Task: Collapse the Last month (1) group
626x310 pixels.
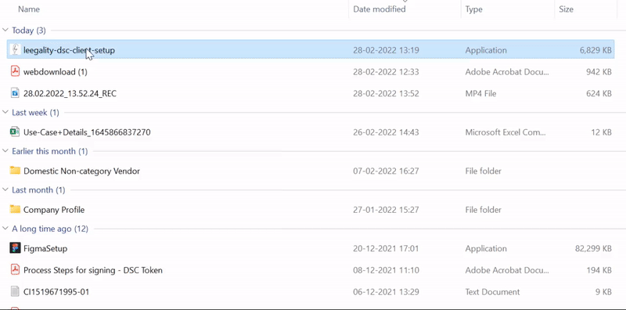Action: point(5,189)
